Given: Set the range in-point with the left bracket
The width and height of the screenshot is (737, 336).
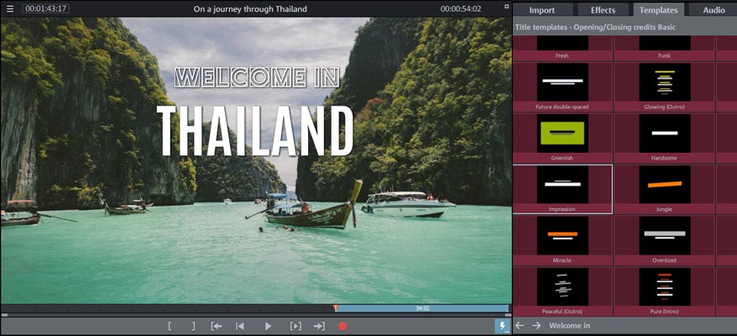Looking at the screenshot, I should (170, 326).
